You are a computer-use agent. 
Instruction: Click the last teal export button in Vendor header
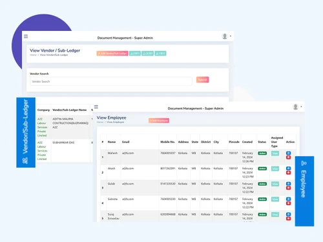[160, 54]
